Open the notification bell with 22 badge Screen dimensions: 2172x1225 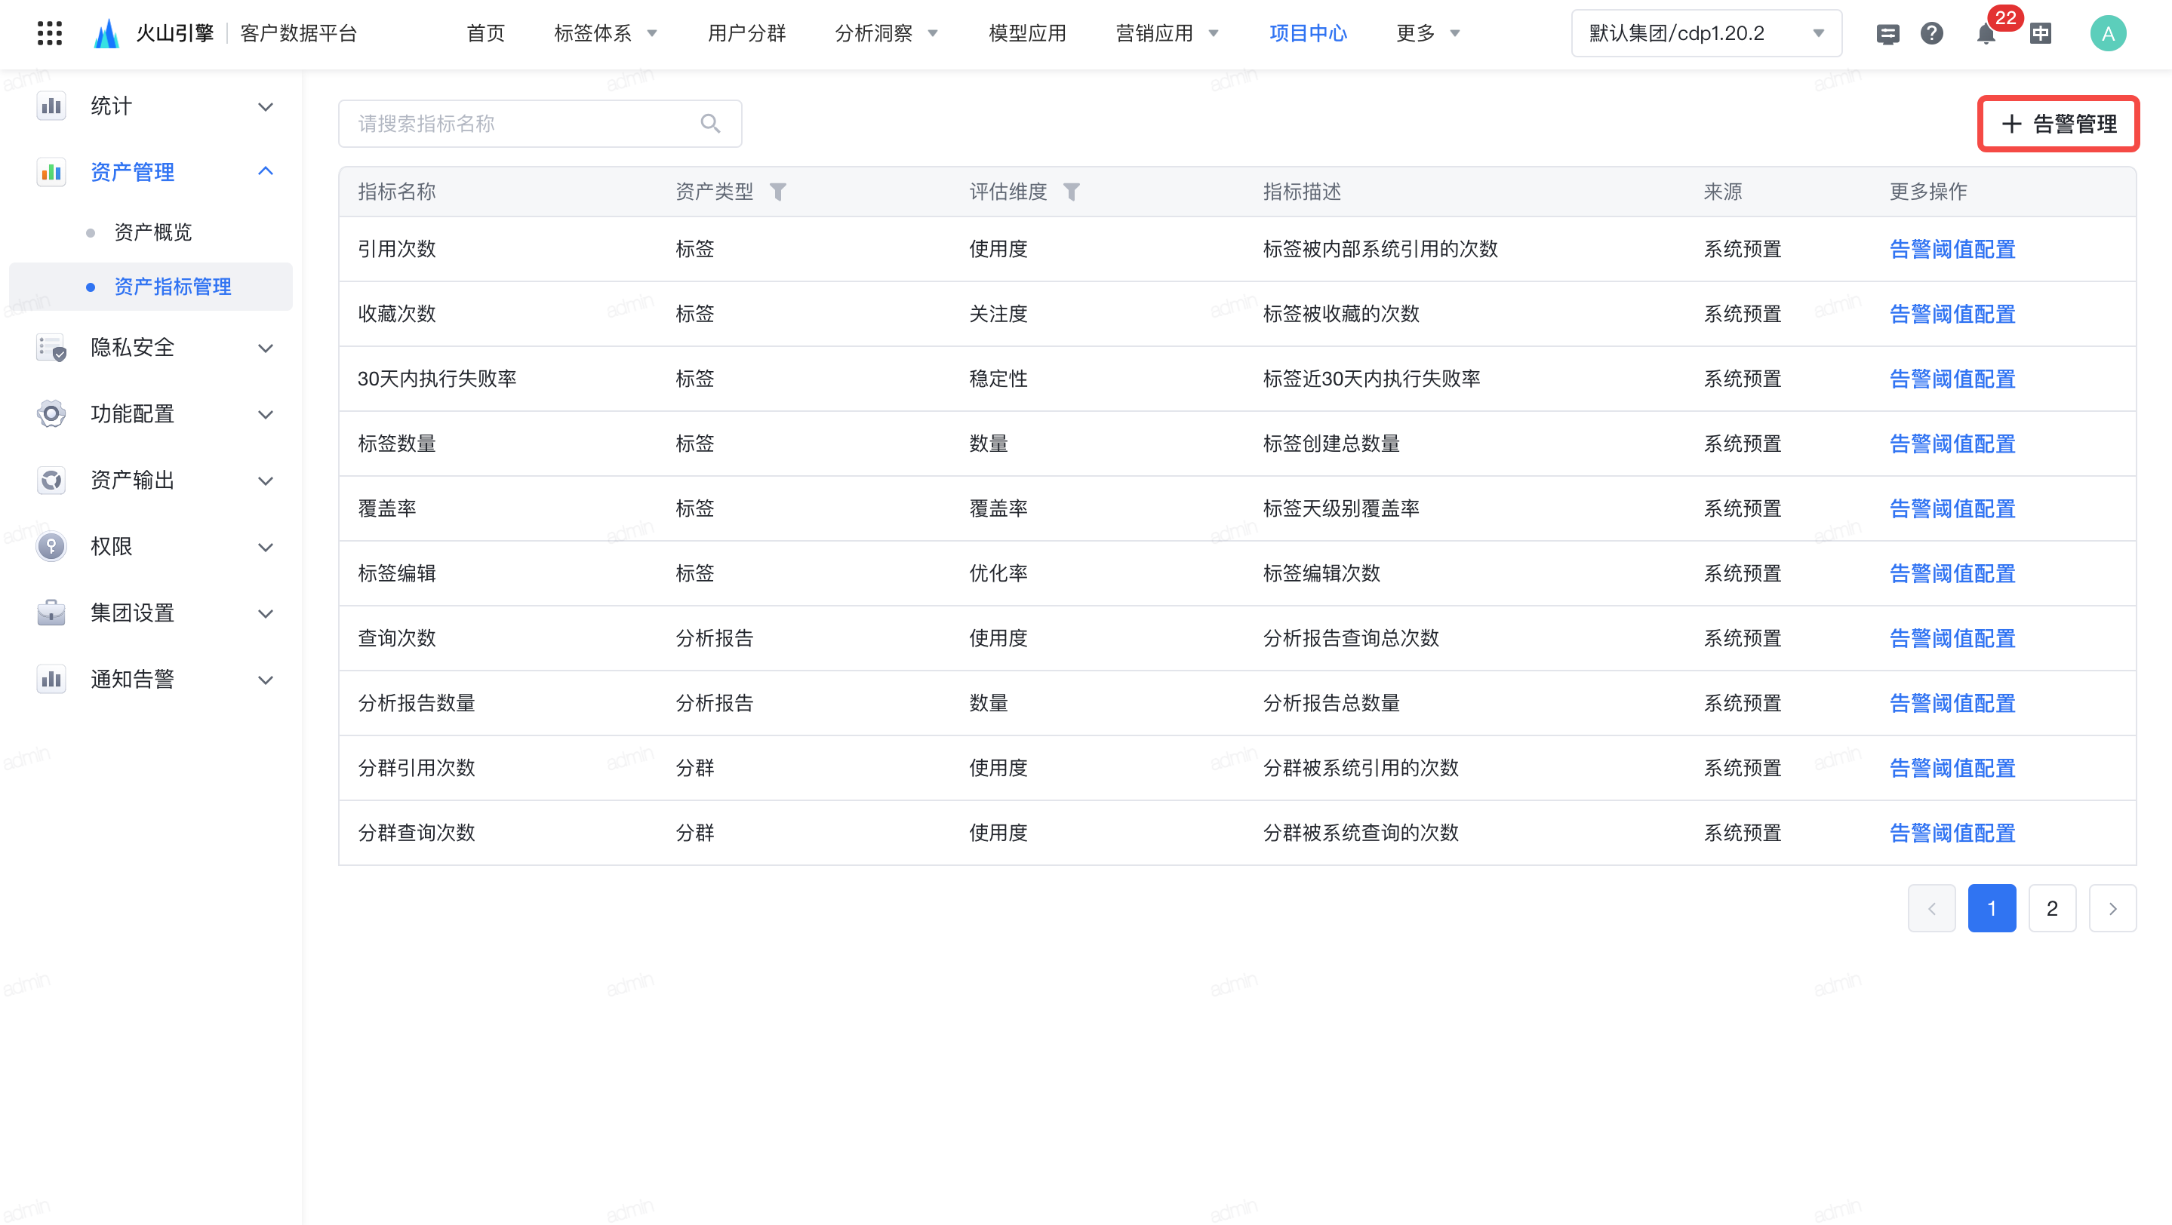[1986, 34]
